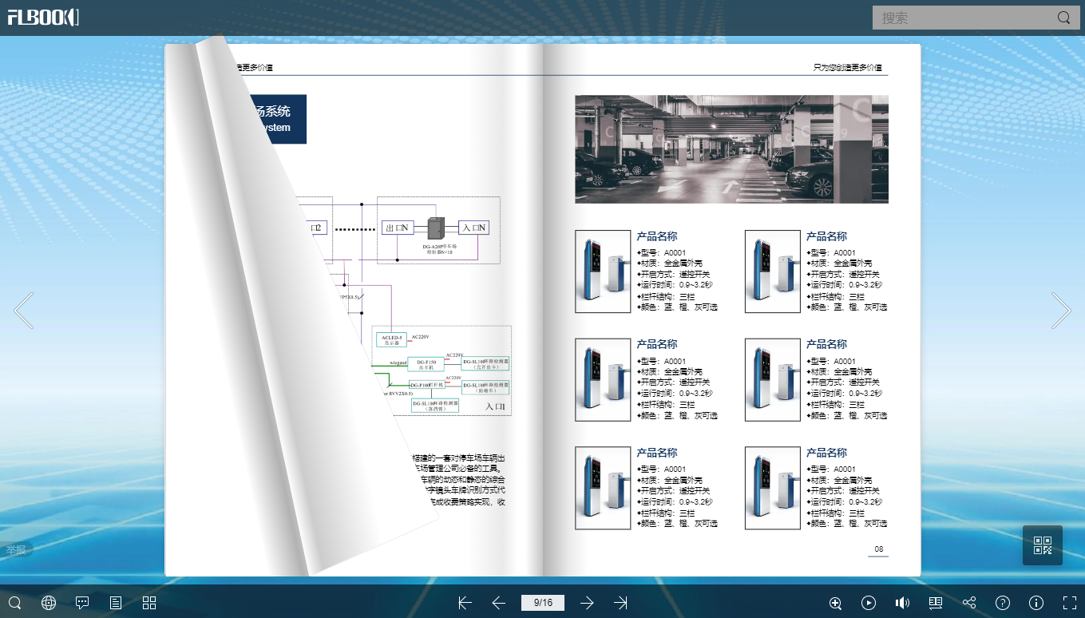The width and height of the screenshot is (1085, 618).
Task: Mute the page flip sound
Action: point(902,603)
